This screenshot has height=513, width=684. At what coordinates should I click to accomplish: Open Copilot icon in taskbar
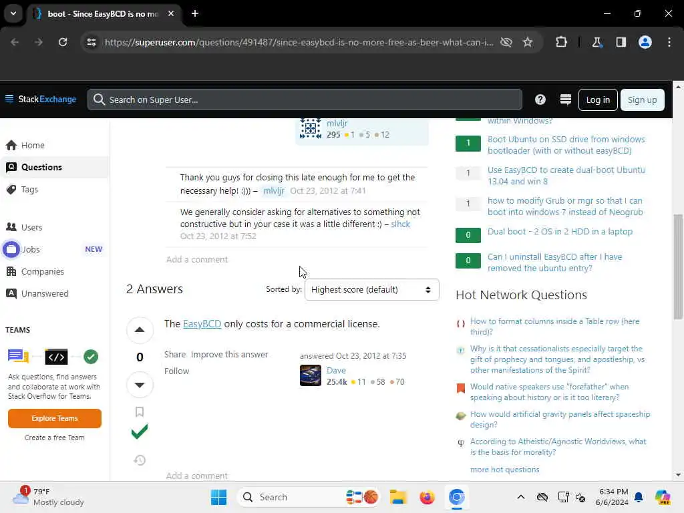pos(663,497)
